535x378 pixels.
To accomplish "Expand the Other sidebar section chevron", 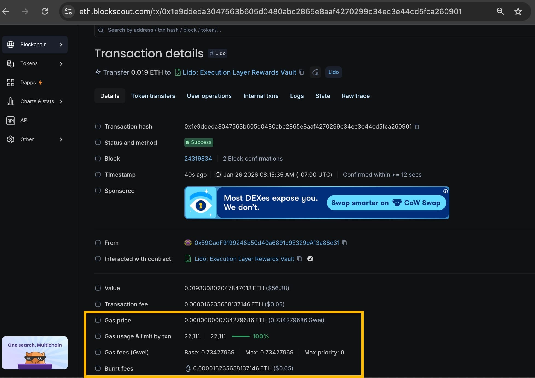I will [61, 139].
